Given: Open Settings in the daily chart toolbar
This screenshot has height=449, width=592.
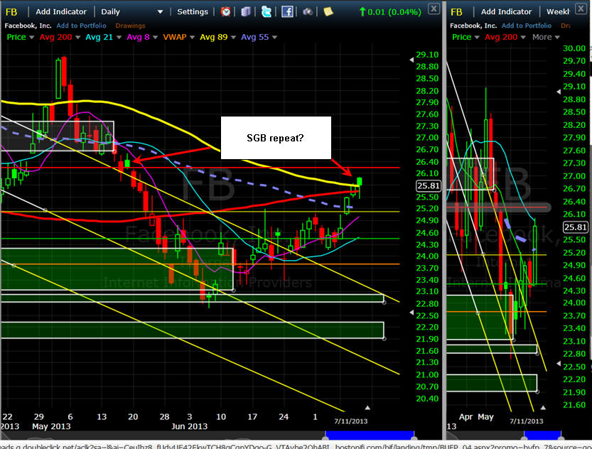Looking at the screenshot, I should point(193,11).
